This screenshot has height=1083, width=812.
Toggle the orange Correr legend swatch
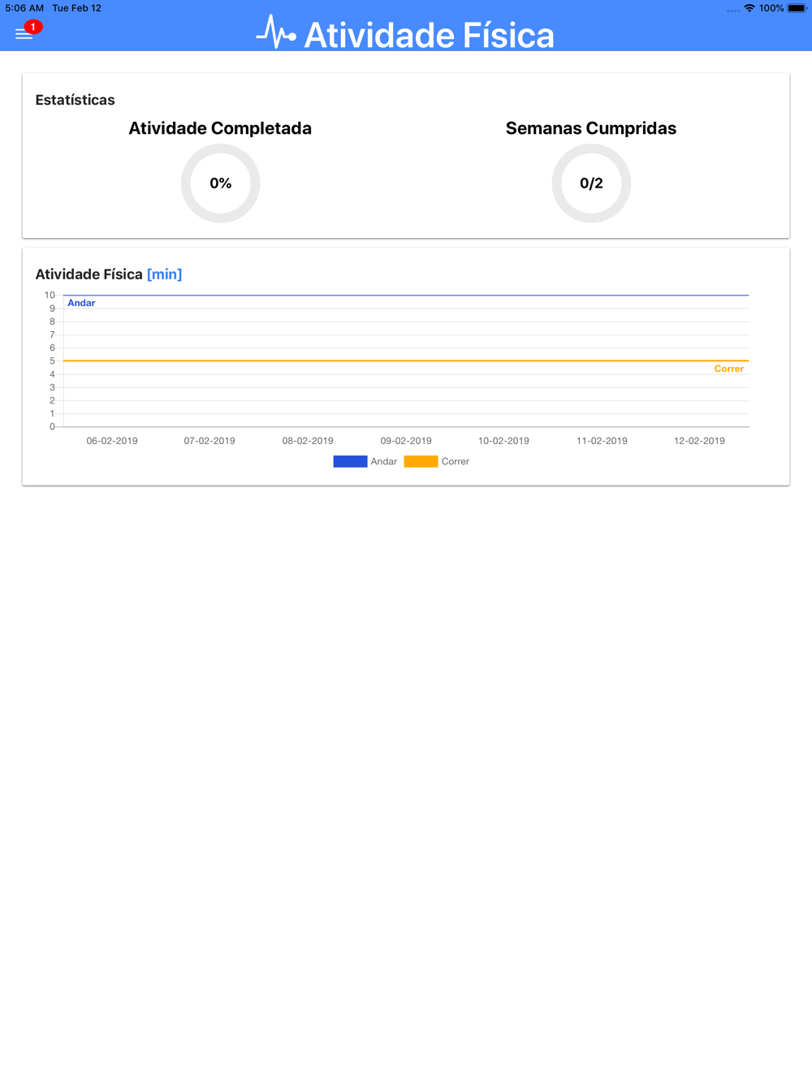(x=421, y=461)
